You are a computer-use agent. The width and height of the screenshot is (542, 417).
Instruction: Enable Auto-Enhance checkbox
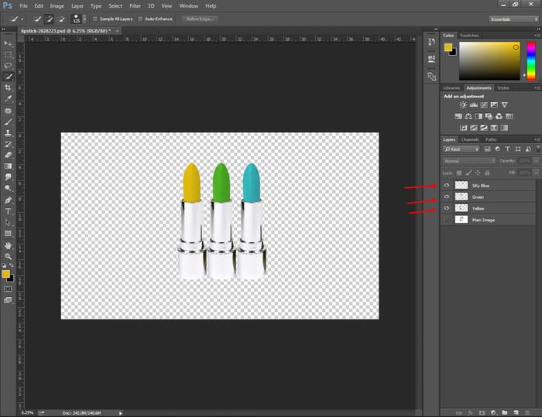(140, 19)
